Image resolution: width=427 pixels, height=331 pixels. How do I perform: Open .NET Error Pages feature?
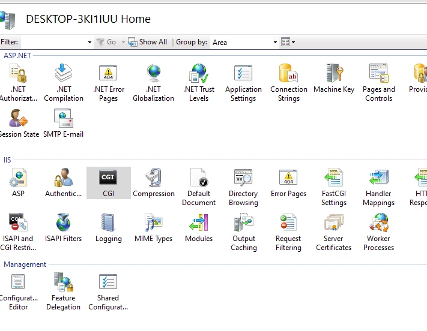coord(108,83)
